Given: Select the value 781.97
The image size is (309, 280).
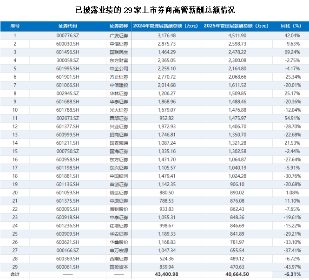Looking at the screenshot, I should 237,242.
